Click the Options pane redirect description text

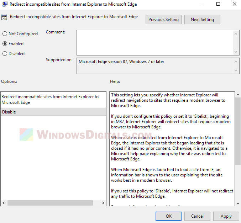tap(50, 100)
